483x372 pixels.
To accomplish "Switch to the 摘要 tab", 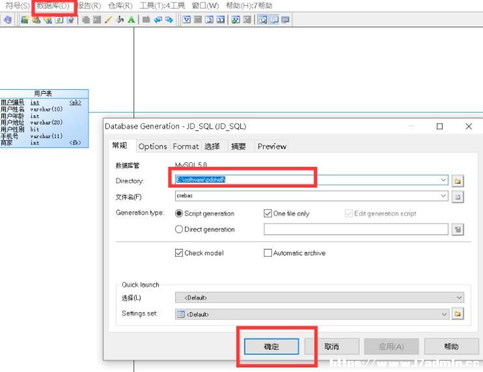I will [x=238, y=147].
